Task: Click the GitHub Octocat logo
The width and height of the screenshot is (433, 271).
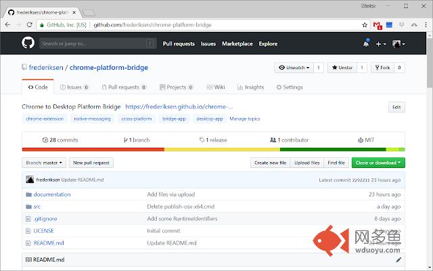Action: [28, 43]
